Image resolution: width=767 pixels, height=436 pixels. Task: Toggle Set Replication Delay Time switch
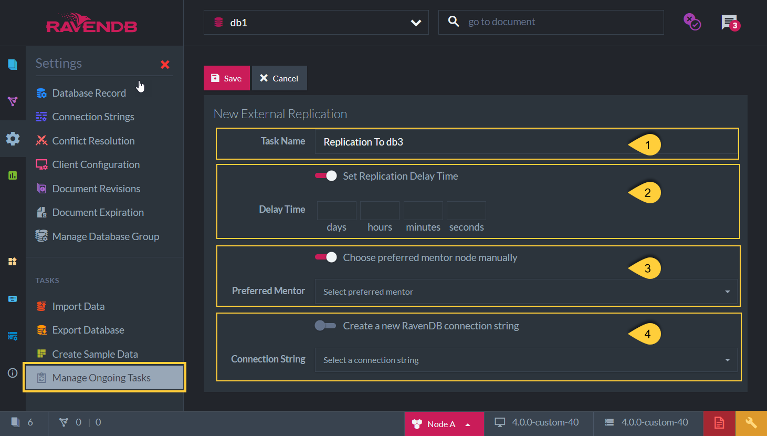tap(326, 176)
